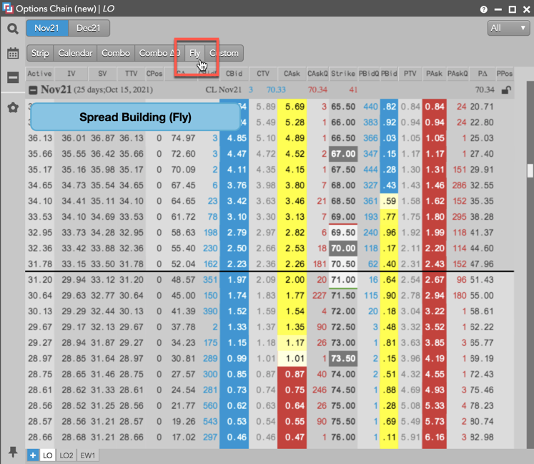Select the Dec21 expiration tab
Screen dimensions: 534x464
(89, 28)
